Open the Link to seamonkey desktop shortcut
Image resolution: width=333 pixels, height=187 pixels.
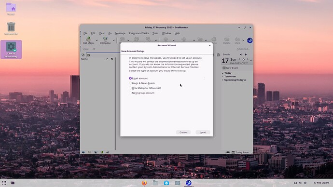click(11, 50)
